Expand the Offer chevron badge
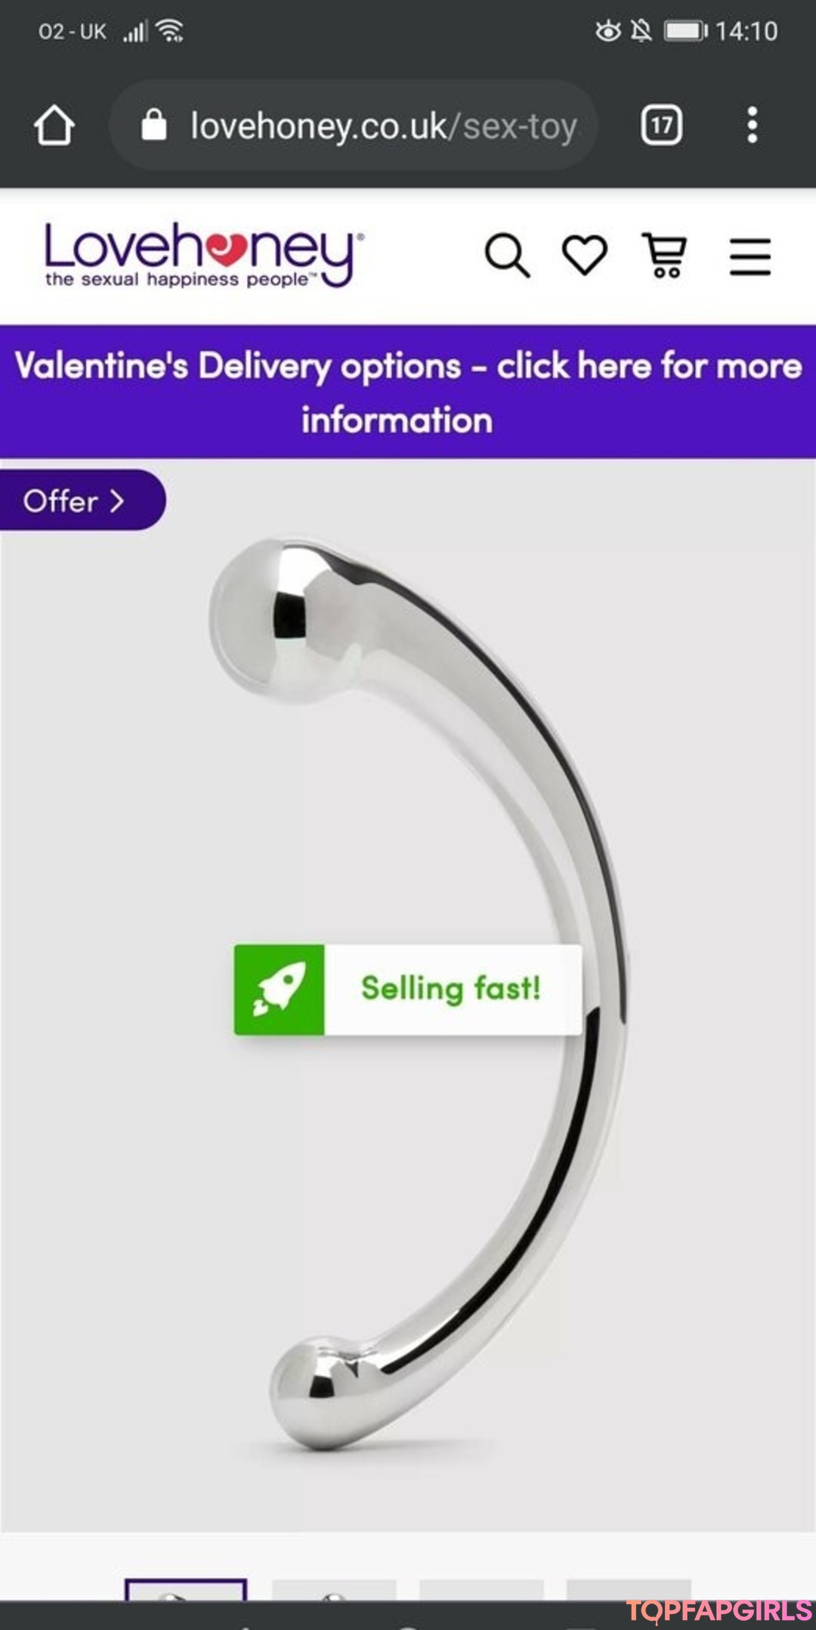Image resolution: width=816 pixels, height=1630 pixels. click(x=82, y=500)
